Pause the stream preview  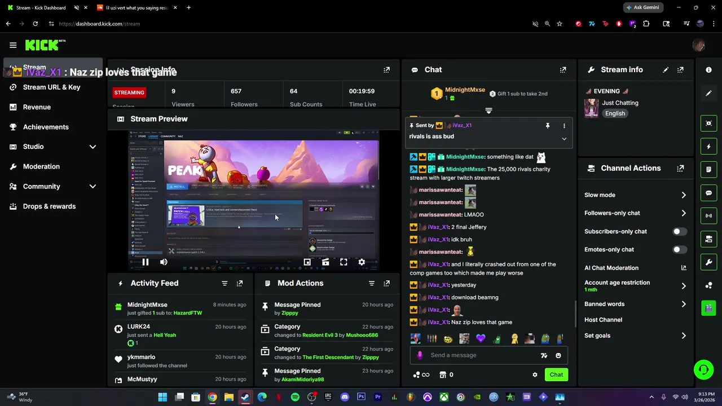pyautogui.click(x=146, y=262)
